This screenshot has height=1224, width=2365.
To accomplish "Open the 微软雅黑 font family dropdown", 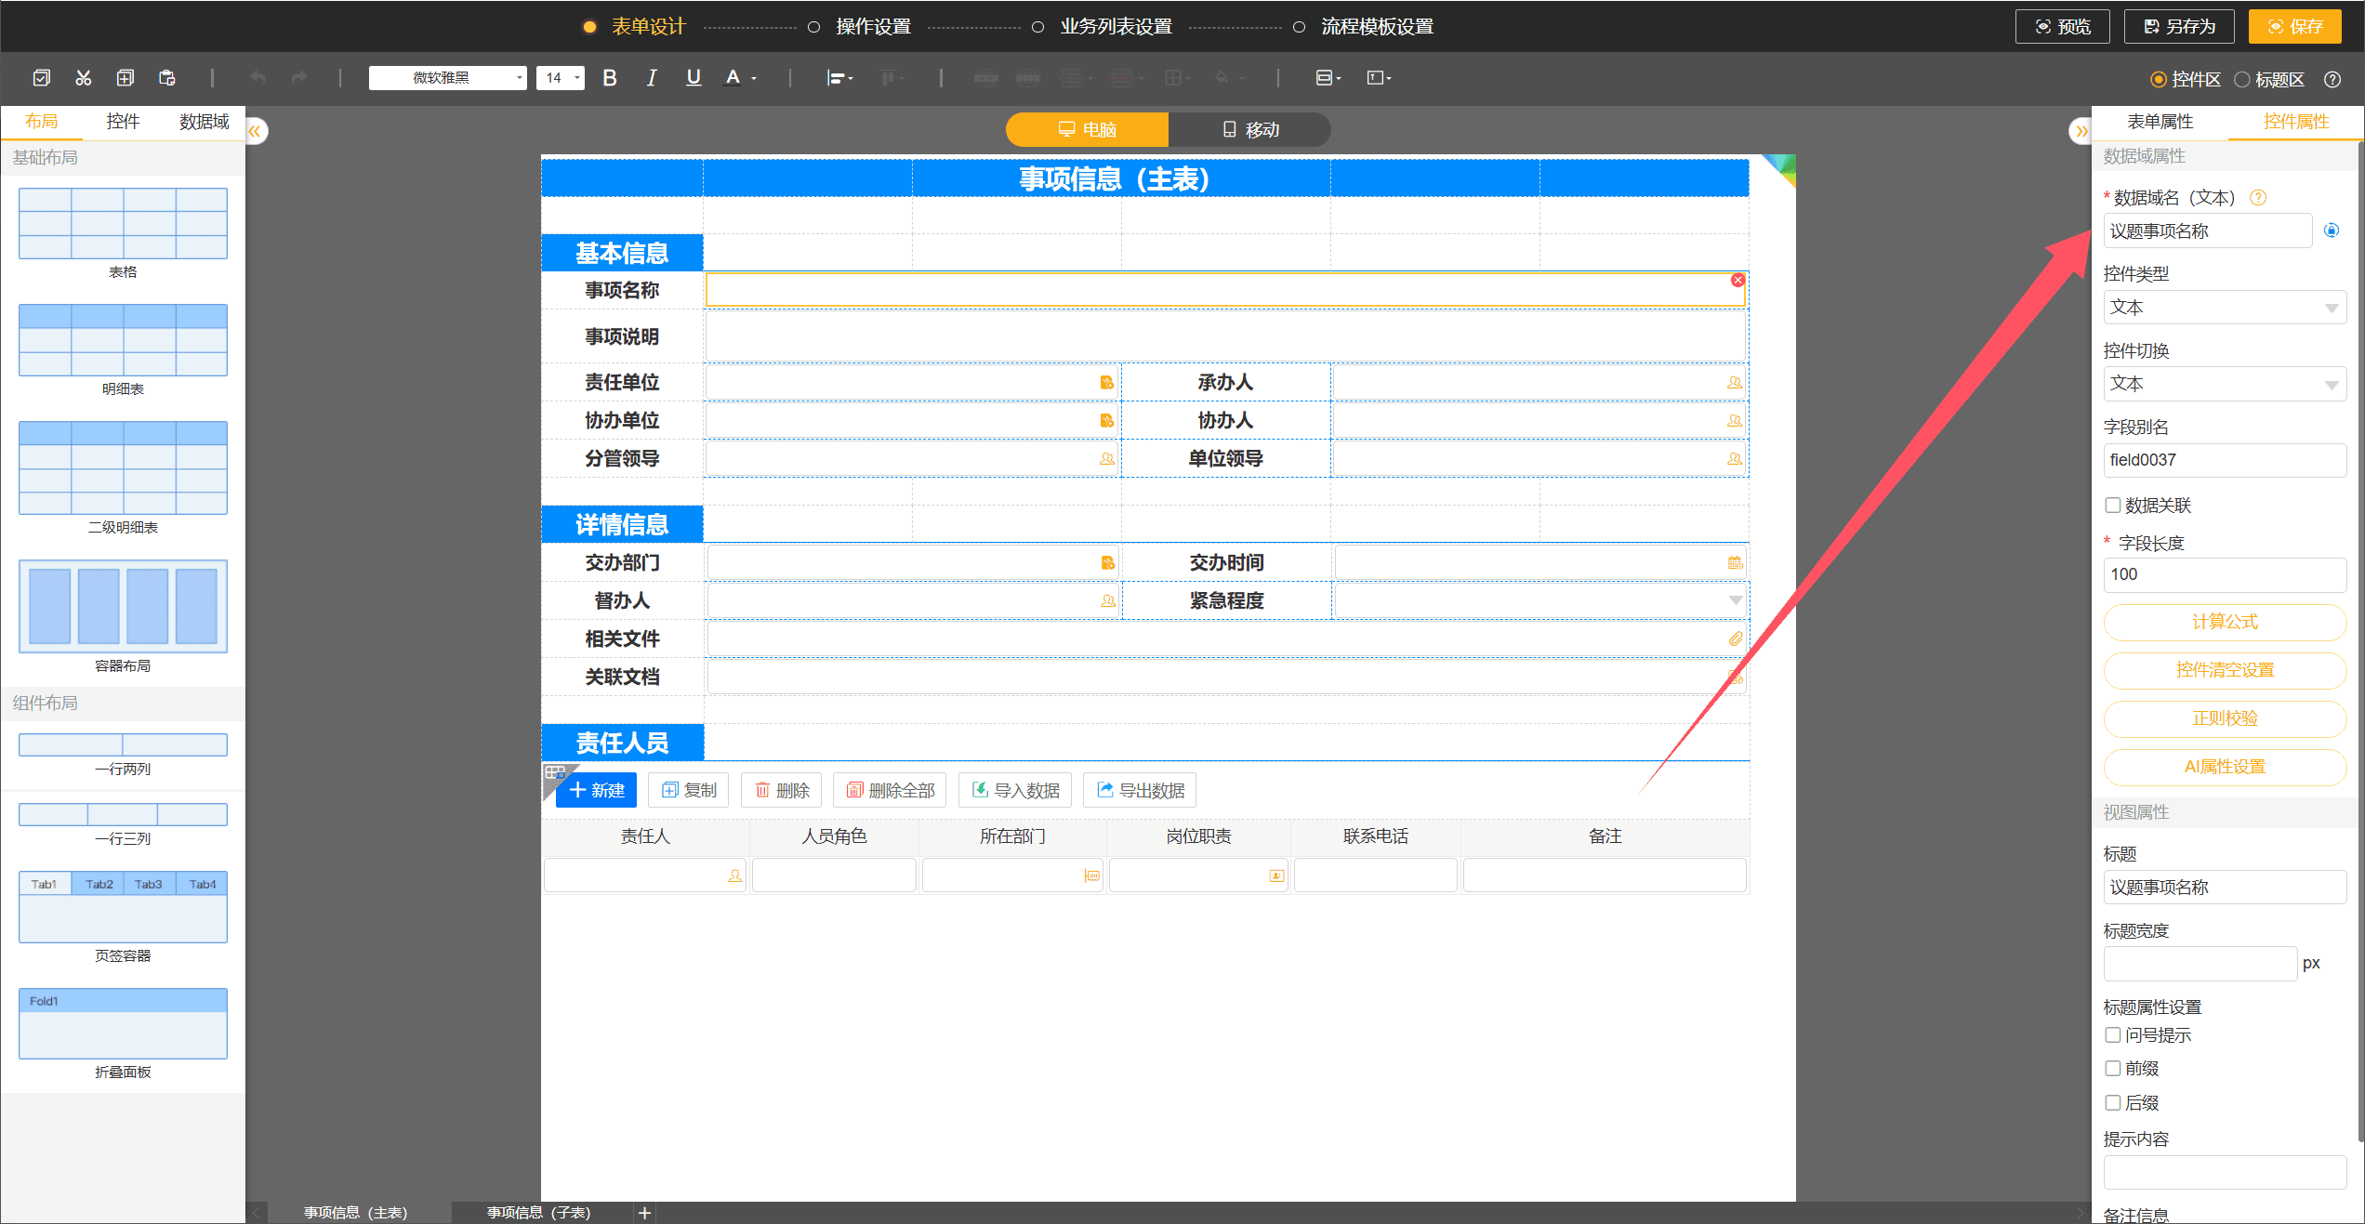I will 447,78.
